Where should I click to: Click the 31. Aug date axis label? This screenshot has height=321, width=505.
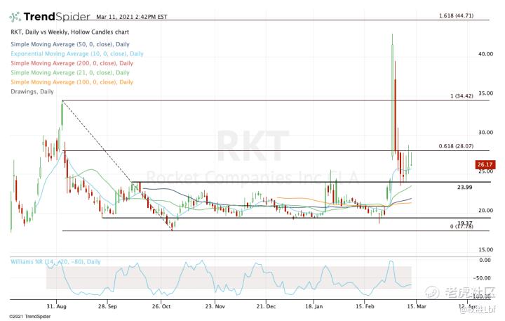[x=56, y=306]
